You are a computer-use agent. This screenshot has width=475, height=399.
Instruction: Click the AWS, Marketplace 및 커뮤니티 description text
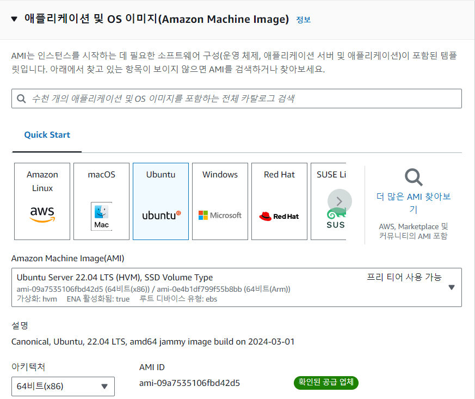[x=414, y=231]
